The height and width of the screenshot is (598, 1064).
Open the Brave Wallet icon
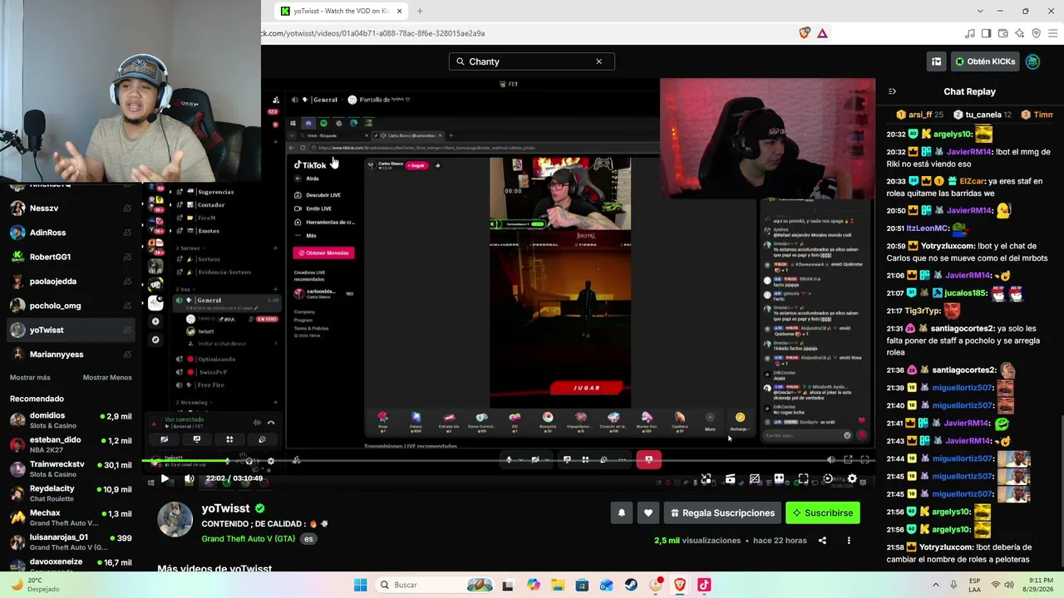tap(1002, 33)
